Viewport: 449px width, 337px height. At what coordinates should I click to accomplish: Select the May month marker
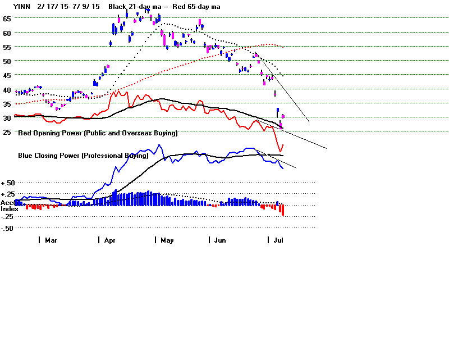[167, 240]
